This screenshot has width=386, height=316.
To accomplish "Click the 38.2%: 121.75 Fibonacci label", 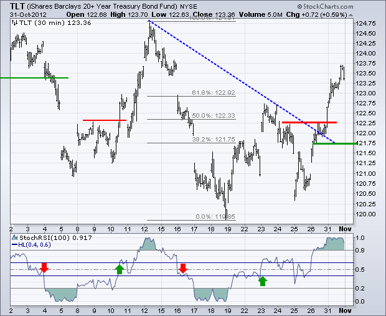I will (214, 139).
